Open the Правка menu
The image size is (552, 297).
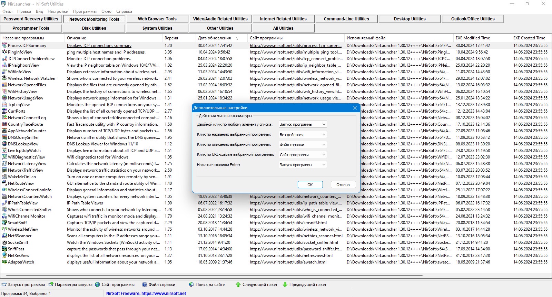click(24, 11)
